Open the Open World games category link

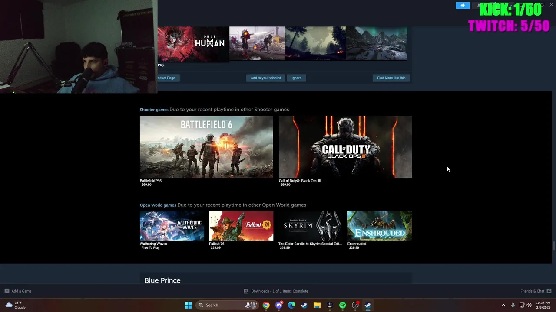click(158, 205)
